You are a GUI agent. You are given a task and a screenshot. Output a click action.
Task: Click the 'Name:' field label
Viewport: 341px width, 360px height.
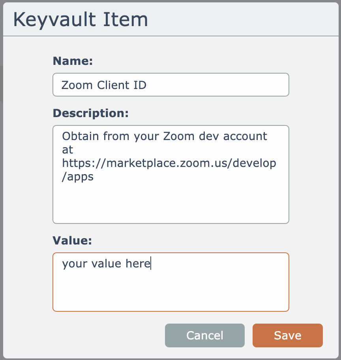pos(73,61)
